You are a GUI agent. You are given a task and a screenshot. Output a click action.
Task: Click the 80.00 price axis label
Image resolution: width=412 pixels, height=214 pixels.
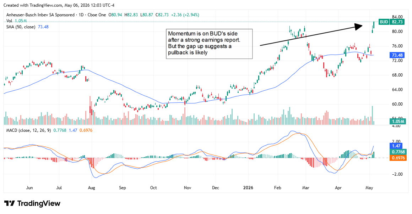pos(397,32)
